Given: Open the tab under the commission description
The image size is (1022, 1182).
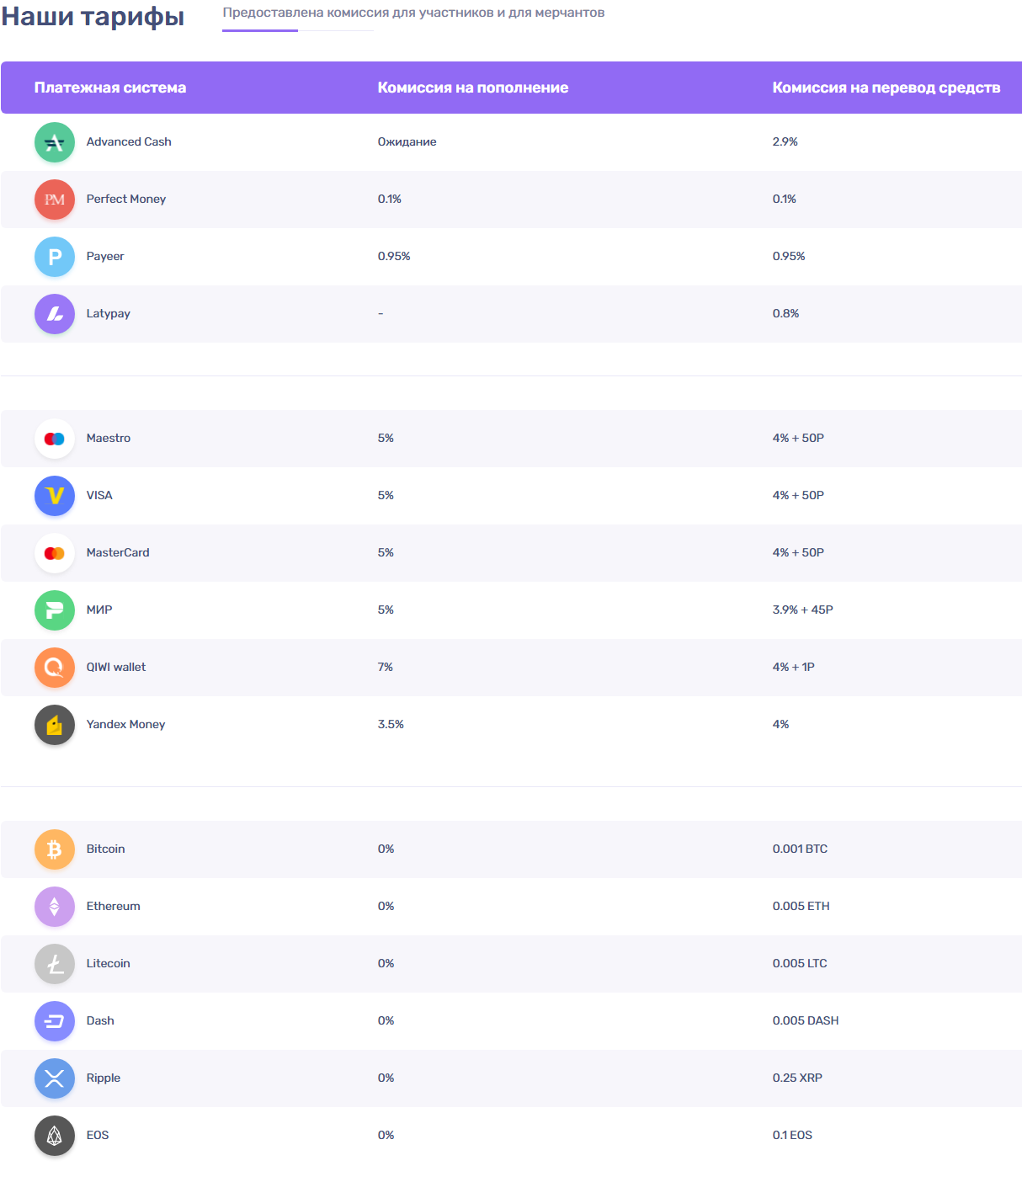Looking at the screenshot, I should [260, 30].
